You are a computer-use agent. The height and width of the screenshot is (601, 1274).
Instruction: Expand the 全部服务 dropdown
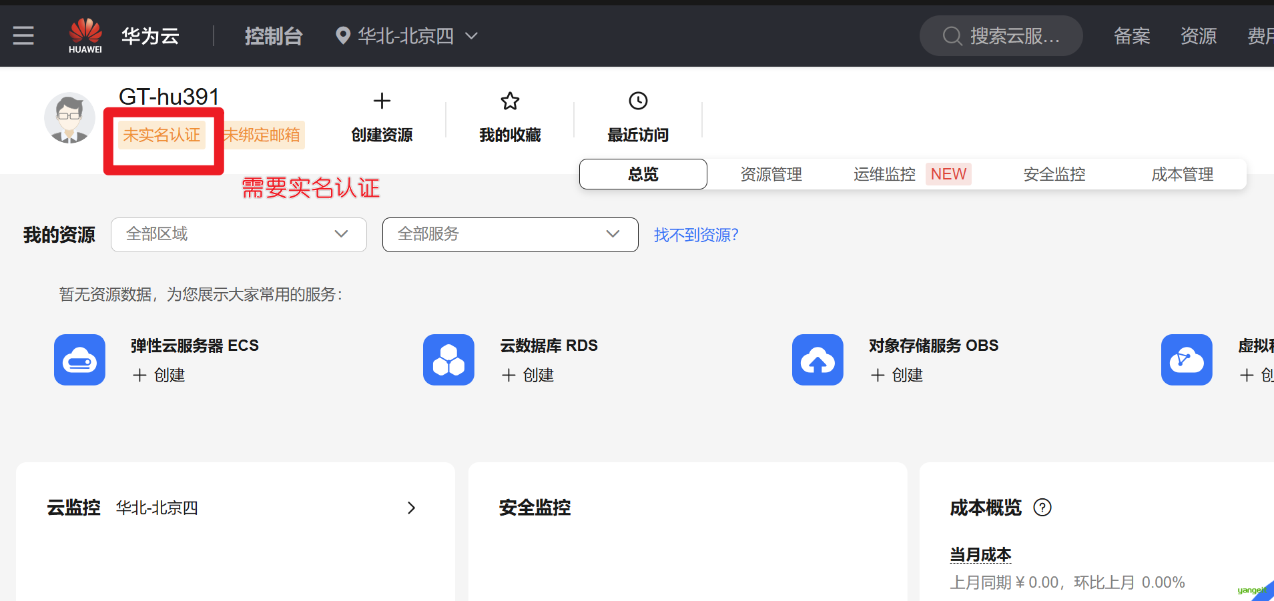click(x=511, y=234)
